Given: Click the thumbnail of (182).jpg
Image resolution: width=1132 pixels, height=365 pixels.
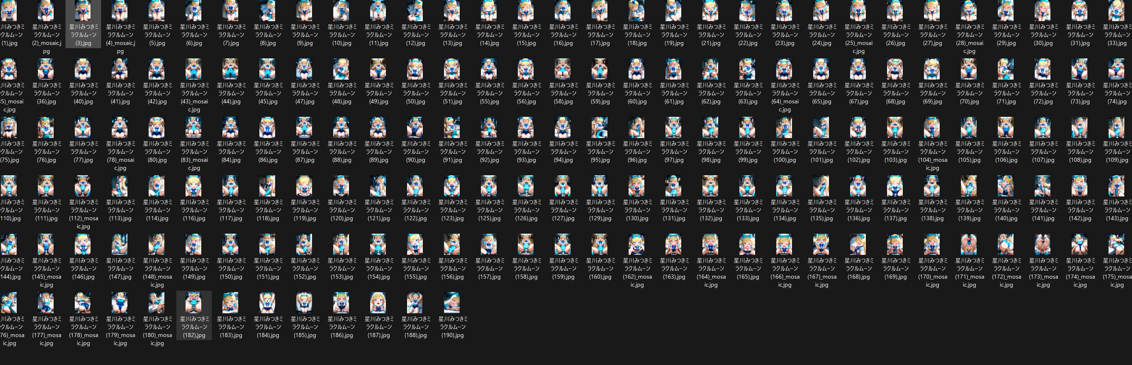Looking at the screenshot, I should click(194, 303).
